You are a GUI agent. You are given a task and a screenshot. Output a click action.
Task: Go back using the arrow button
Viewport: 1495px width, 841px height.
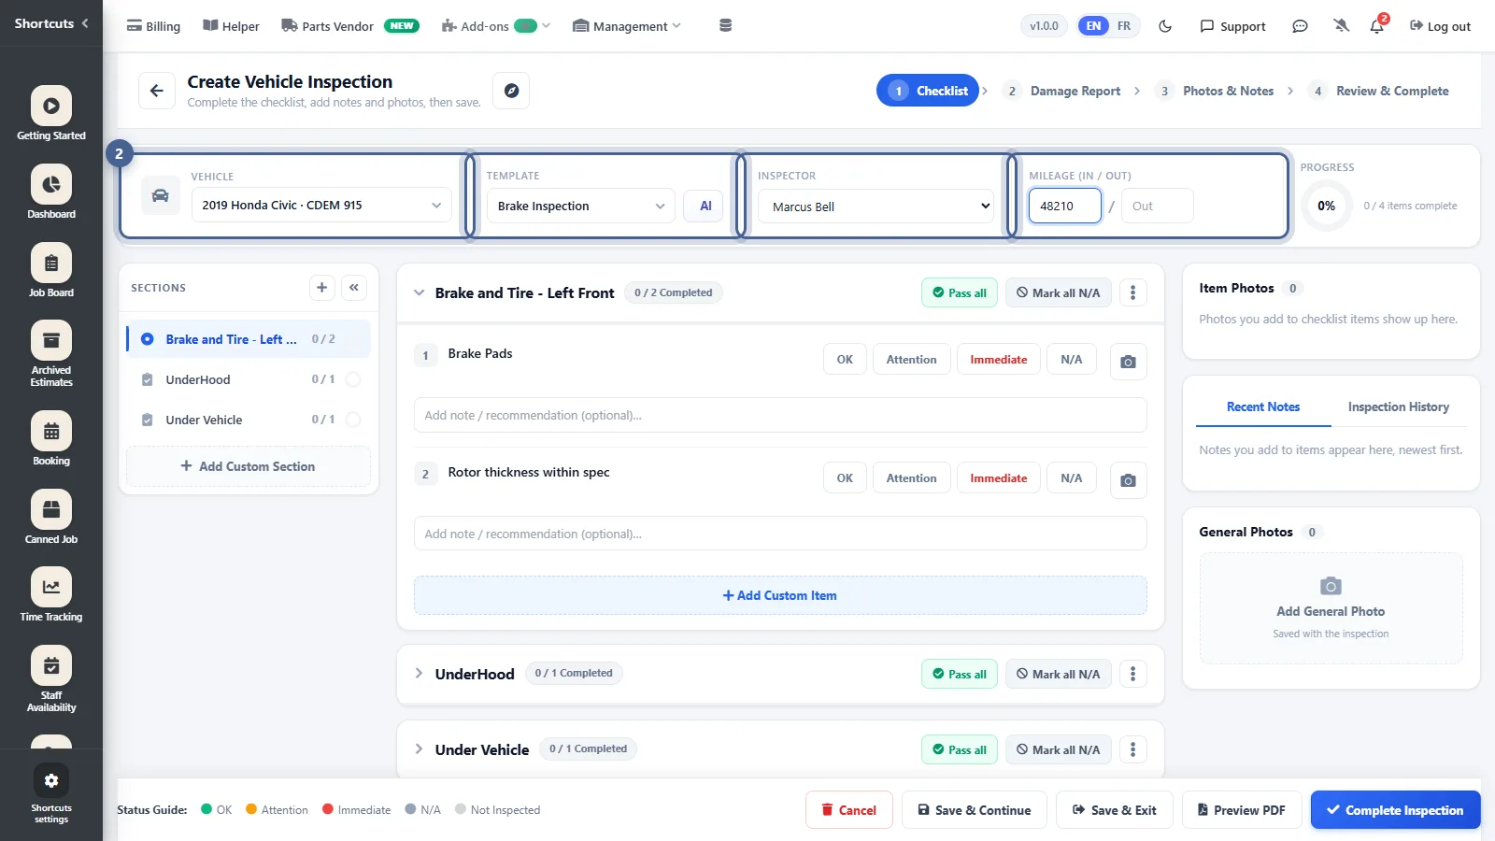(x=157, y=91)
